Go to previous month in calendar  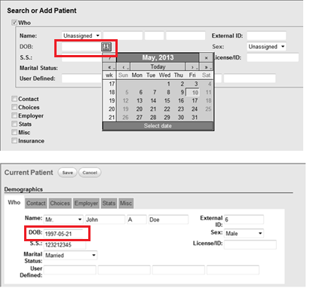coord(124,67)
